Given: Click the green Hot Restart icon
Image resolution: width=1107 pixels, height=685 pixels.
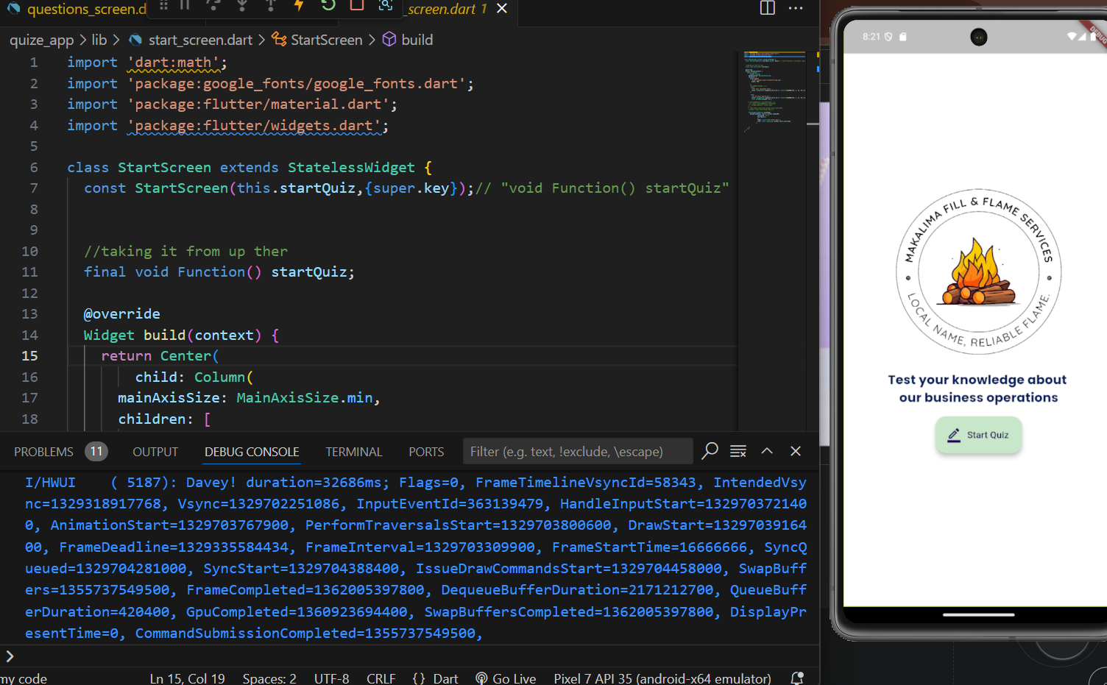Looking at the screenshot, I should coord(328,4).
